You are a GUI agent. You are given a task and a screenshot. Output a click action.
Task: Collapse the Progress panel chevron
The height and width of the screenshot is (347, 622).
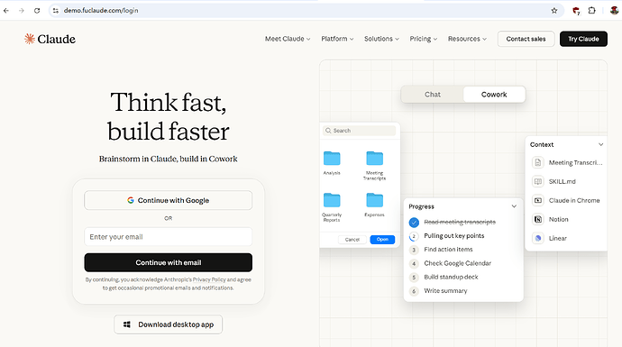514,206
